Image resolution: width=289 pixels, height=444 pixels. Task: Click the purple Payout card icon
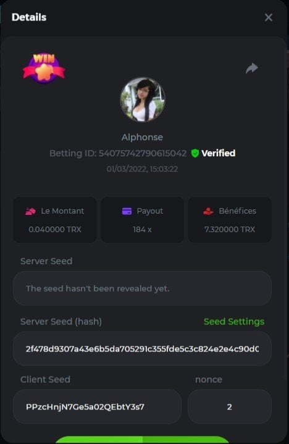(127, 211)
